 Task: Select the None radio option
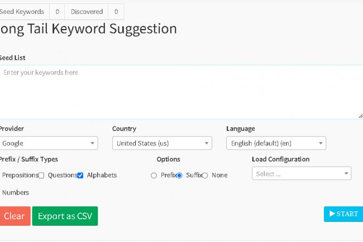[205, 175]
